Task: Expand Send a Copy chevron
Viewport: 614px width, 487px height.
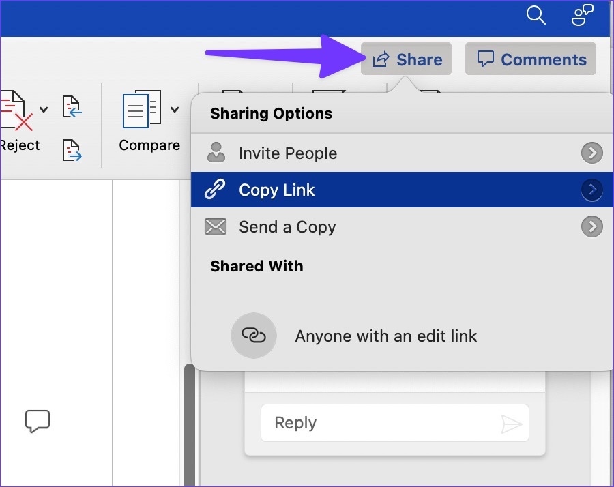Action: [x=591, y=226]
